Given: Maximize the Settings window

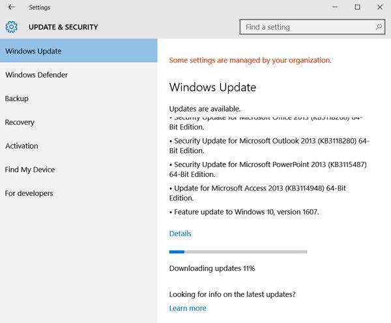Looking at the screenshot, I should coord(357,7).
